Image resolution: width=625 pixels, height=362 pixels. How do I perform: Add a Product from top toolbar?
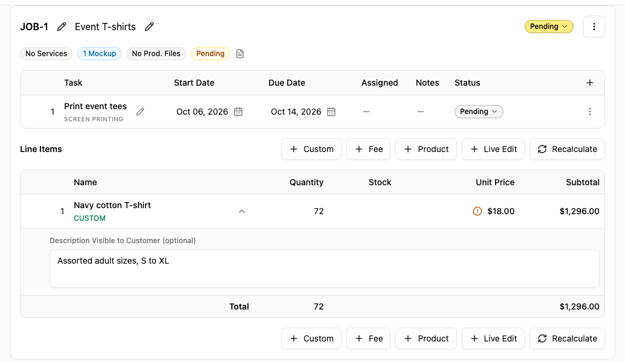coord(426,149)
